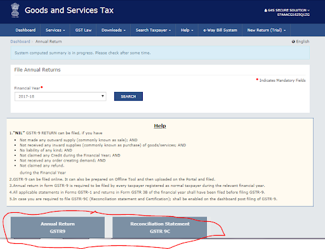Open the Financial Year 2017-18 dropdown
The width and height of the screenshot is (325, 249).
(60, 96)
